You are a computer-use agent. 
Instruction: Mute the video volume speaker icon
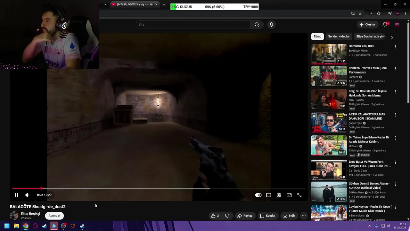pyautogui.click(x=27, y=195)
